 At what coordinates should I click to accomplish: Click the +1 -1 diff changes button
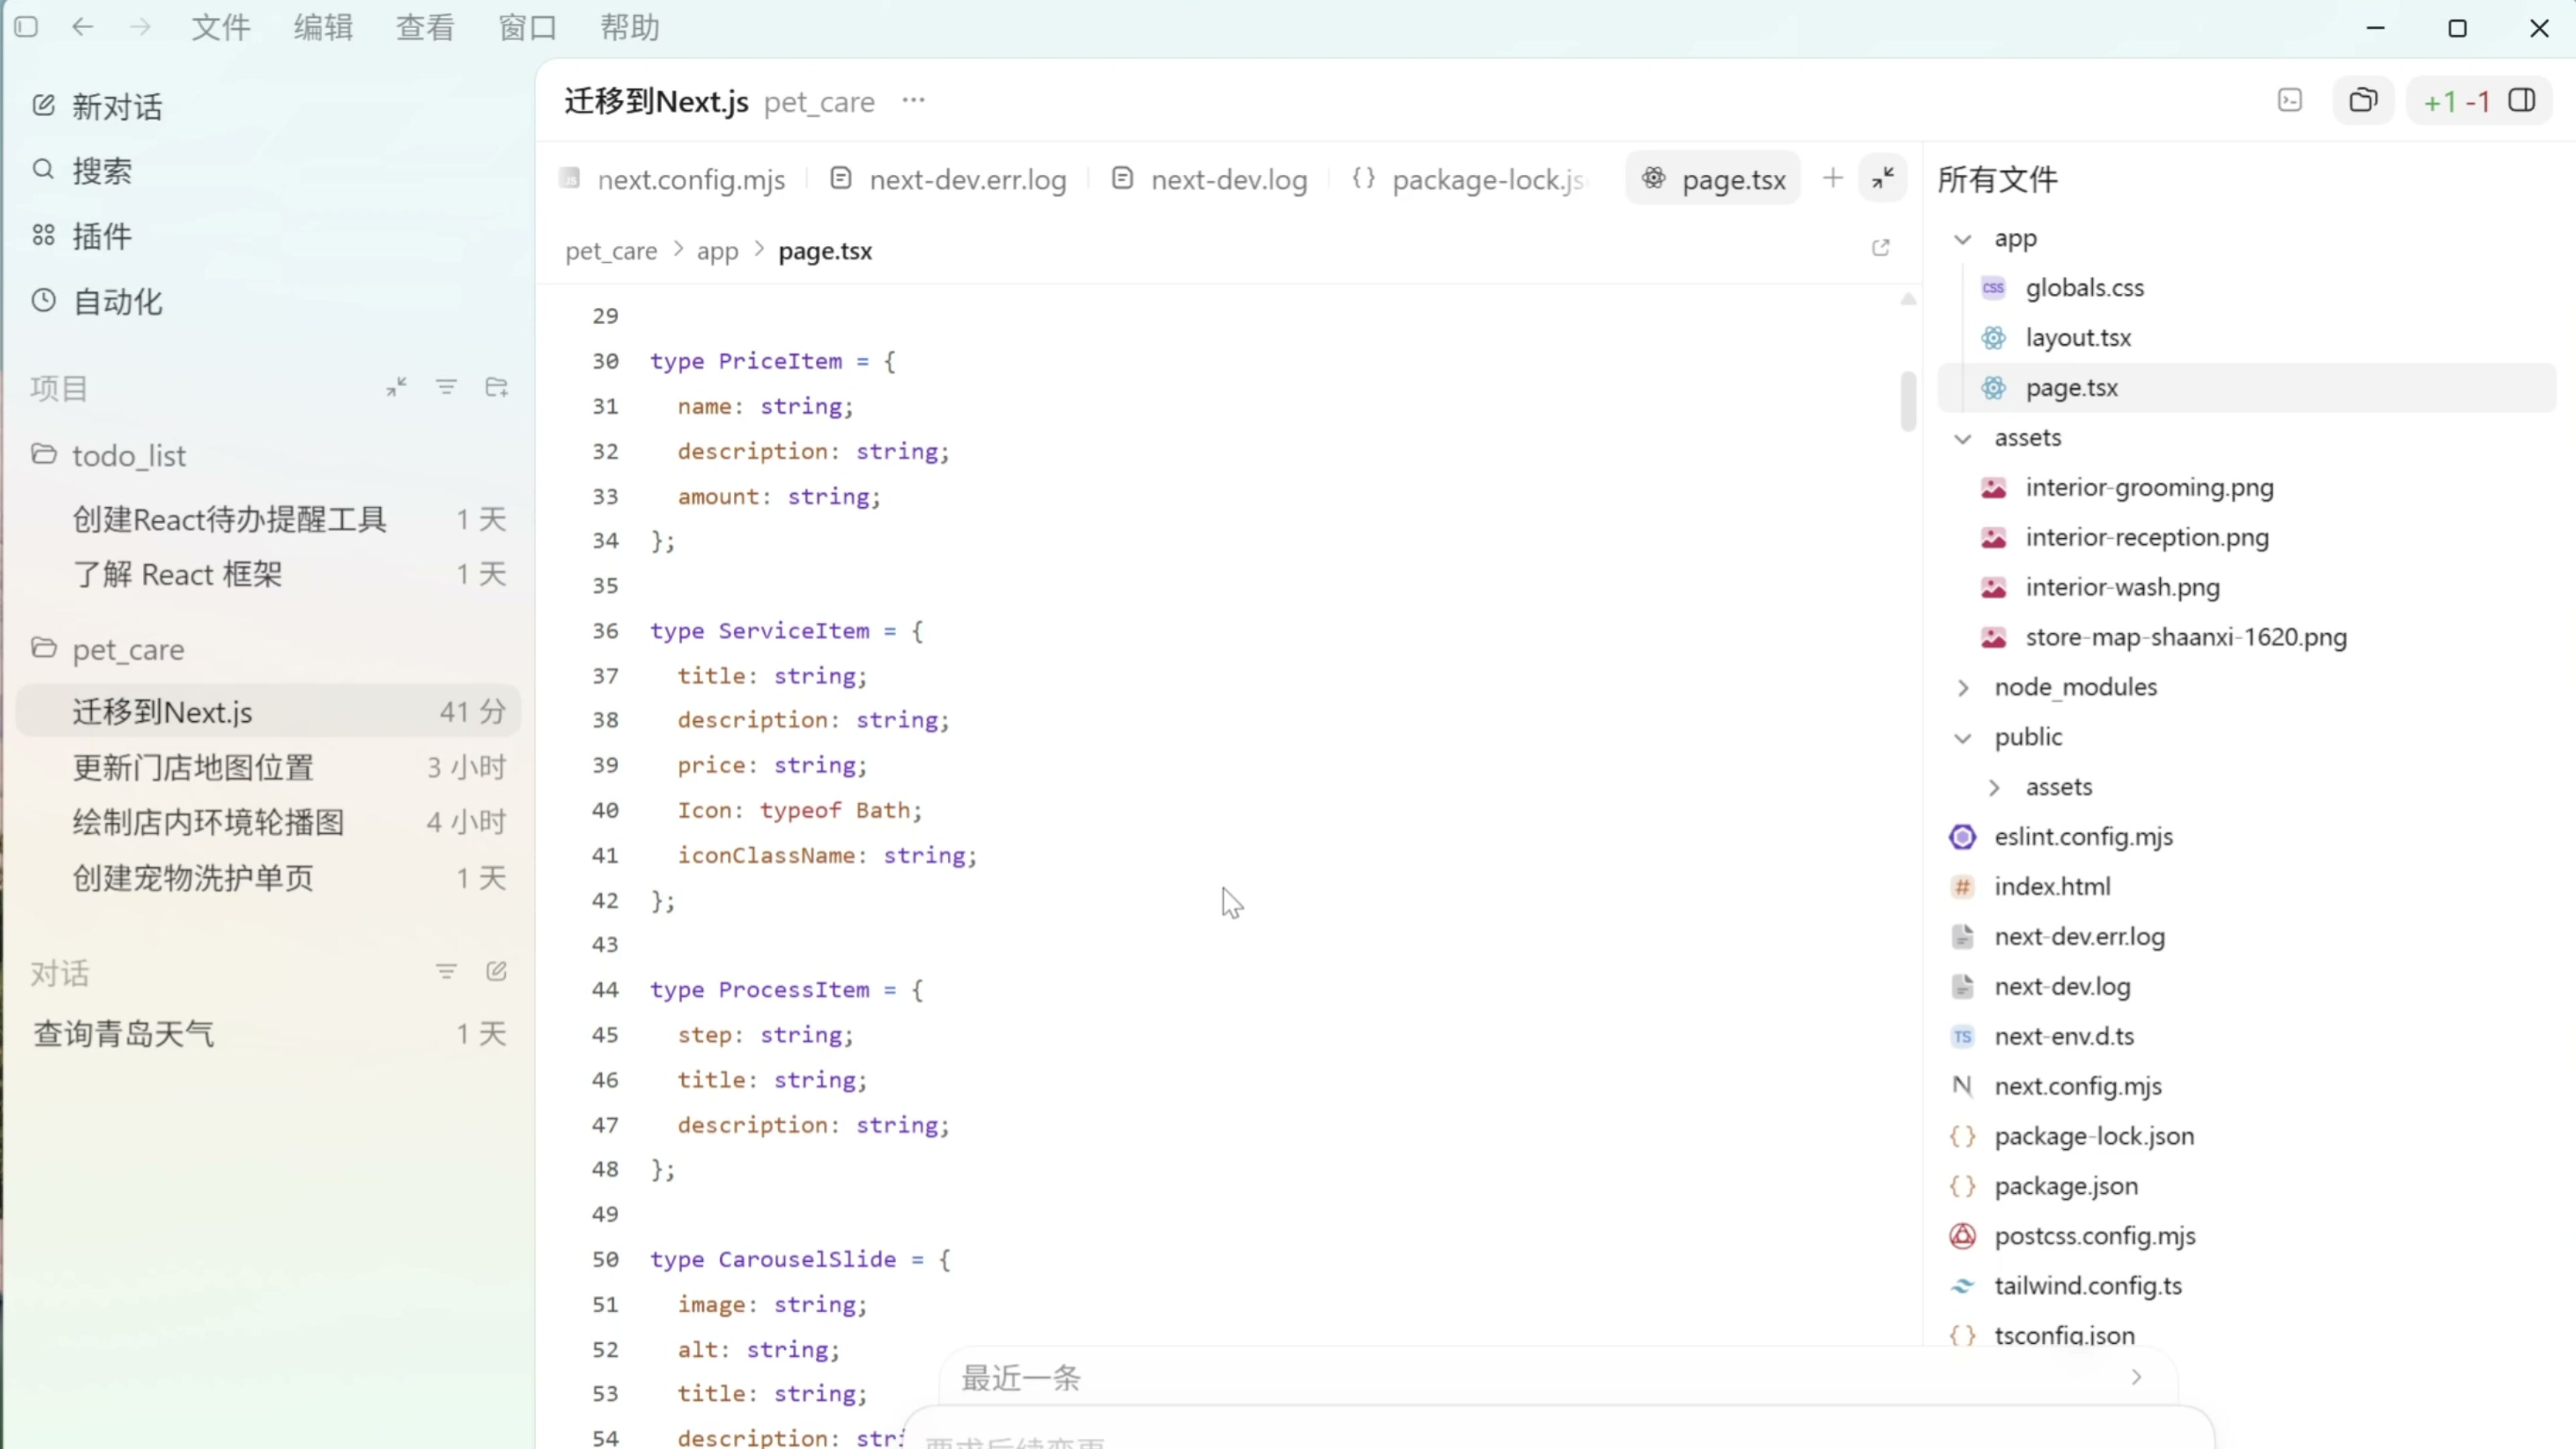(2455, 101)
